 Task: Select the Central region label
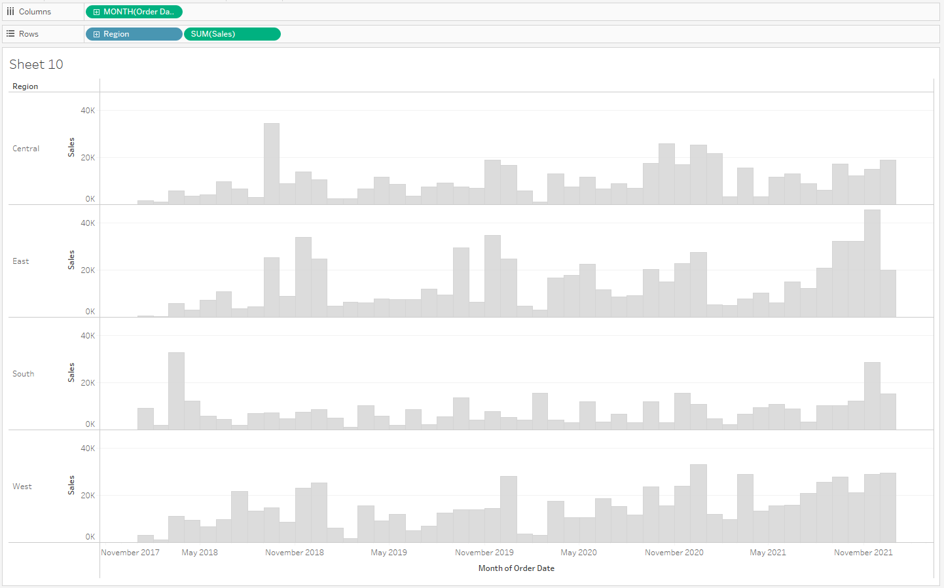(26, 149)
